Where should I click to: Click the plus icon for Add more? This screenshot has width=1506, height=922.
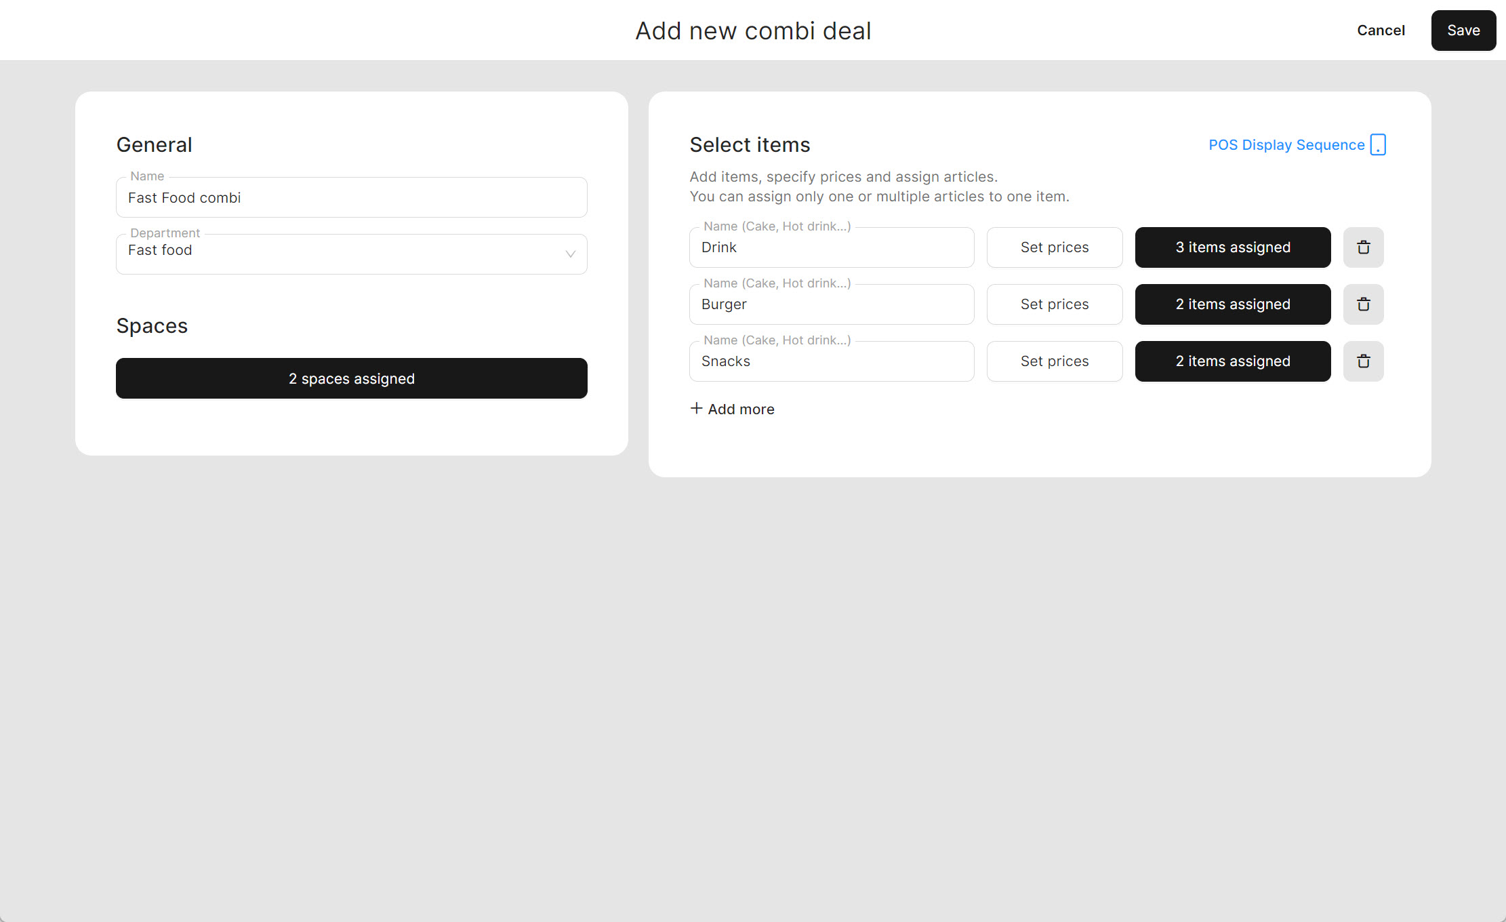click(x=696, y=408)
